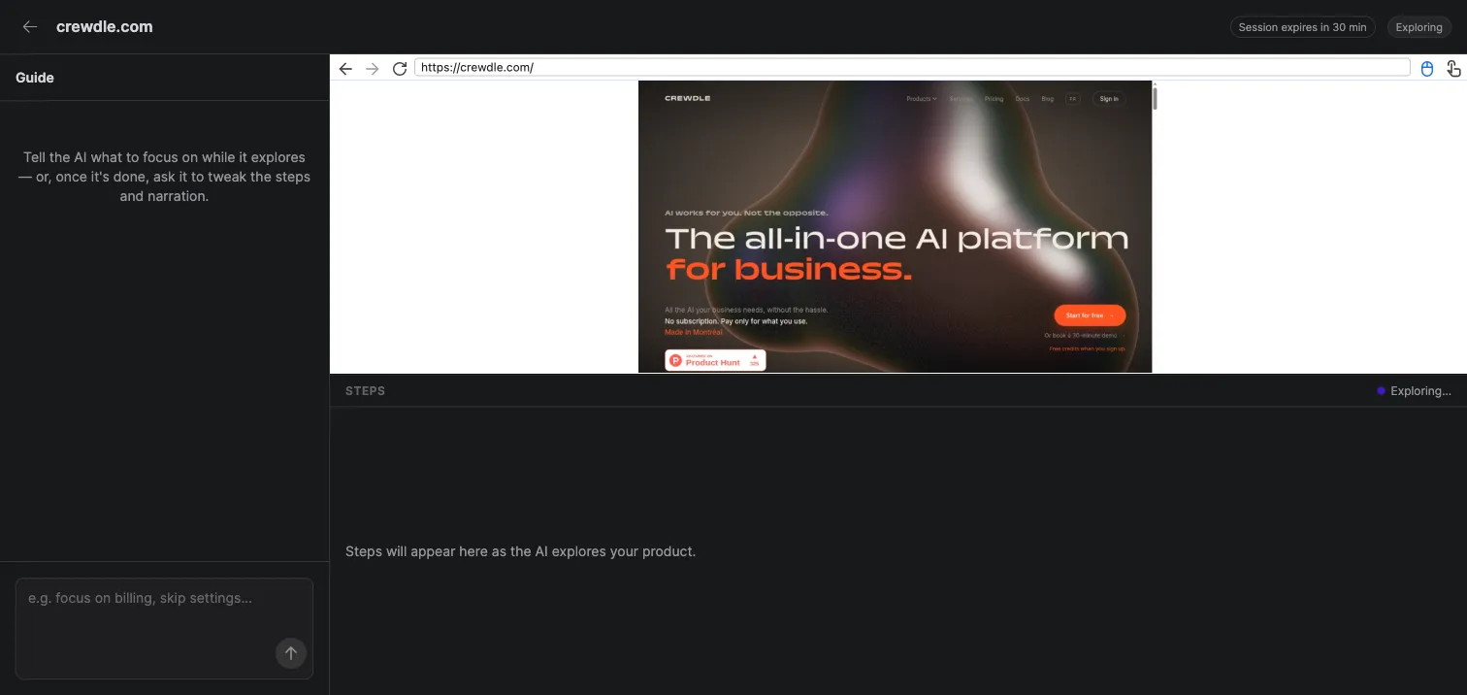Viewport: 1467px width, 695px height.
Task: Click the Exploring... indicator in the steps bar
Action: click(x=1414, y=391)
